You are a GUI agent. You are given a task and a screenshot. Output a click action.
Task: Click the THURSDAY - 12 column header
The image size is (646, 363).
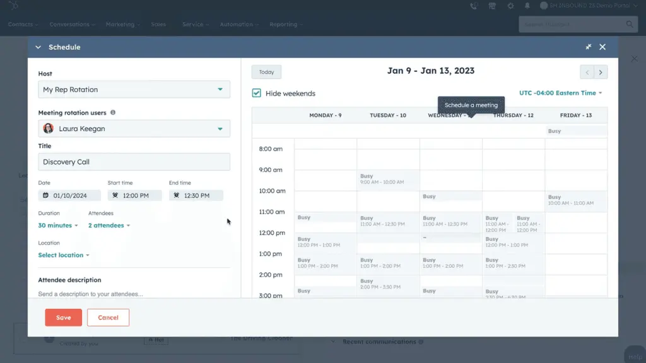pos(514,115)
